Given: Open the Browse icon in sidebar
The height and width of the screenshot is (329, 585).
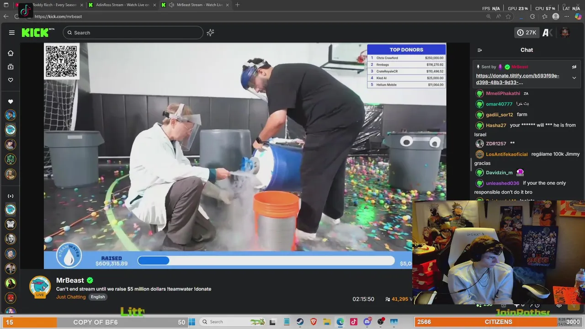Looking at the screenshot, I should 11,67.
